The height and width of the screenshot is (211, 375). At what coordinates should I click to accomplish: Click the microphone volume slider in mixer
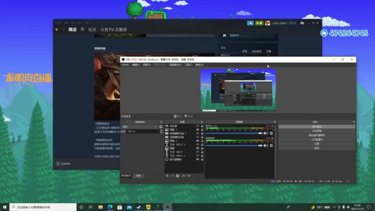(x=234, y=133)
